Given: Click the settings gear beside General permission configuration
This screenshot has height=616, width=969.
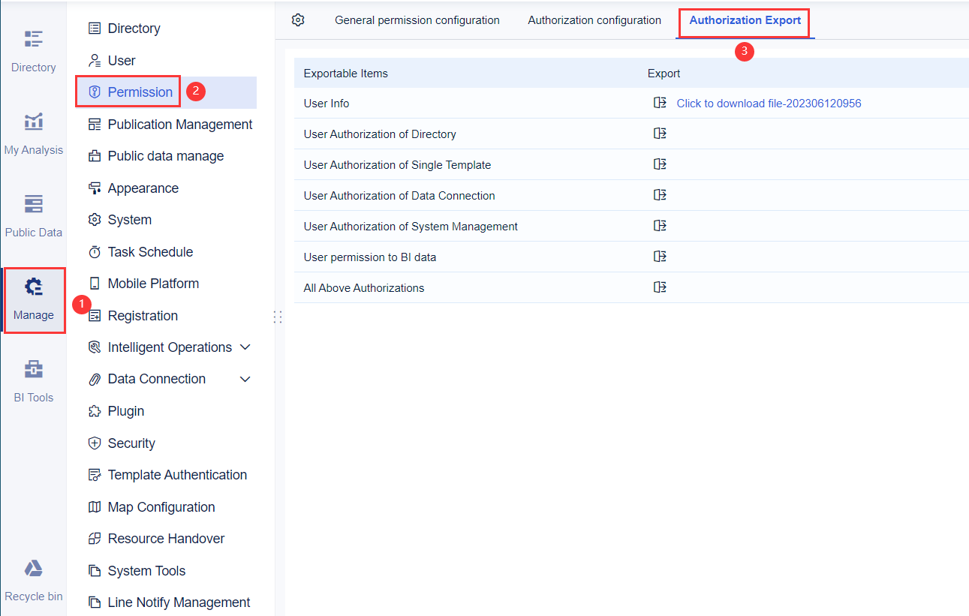Looking at the screenshot, I should (298, 20).
